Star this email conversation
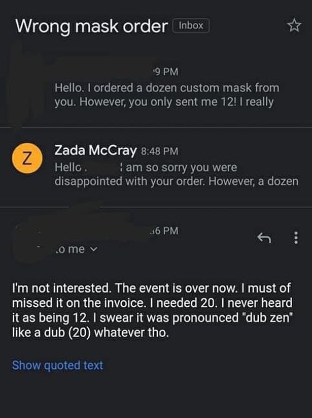This screenshot has height=418, width=312. (x=293, y=25)
